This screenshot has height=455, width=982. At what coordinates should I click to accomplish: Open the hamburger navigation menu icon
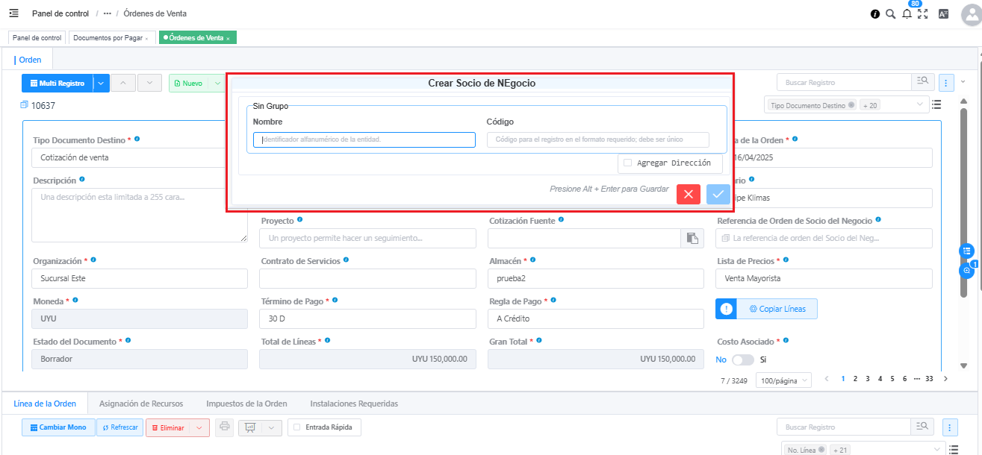13,13
